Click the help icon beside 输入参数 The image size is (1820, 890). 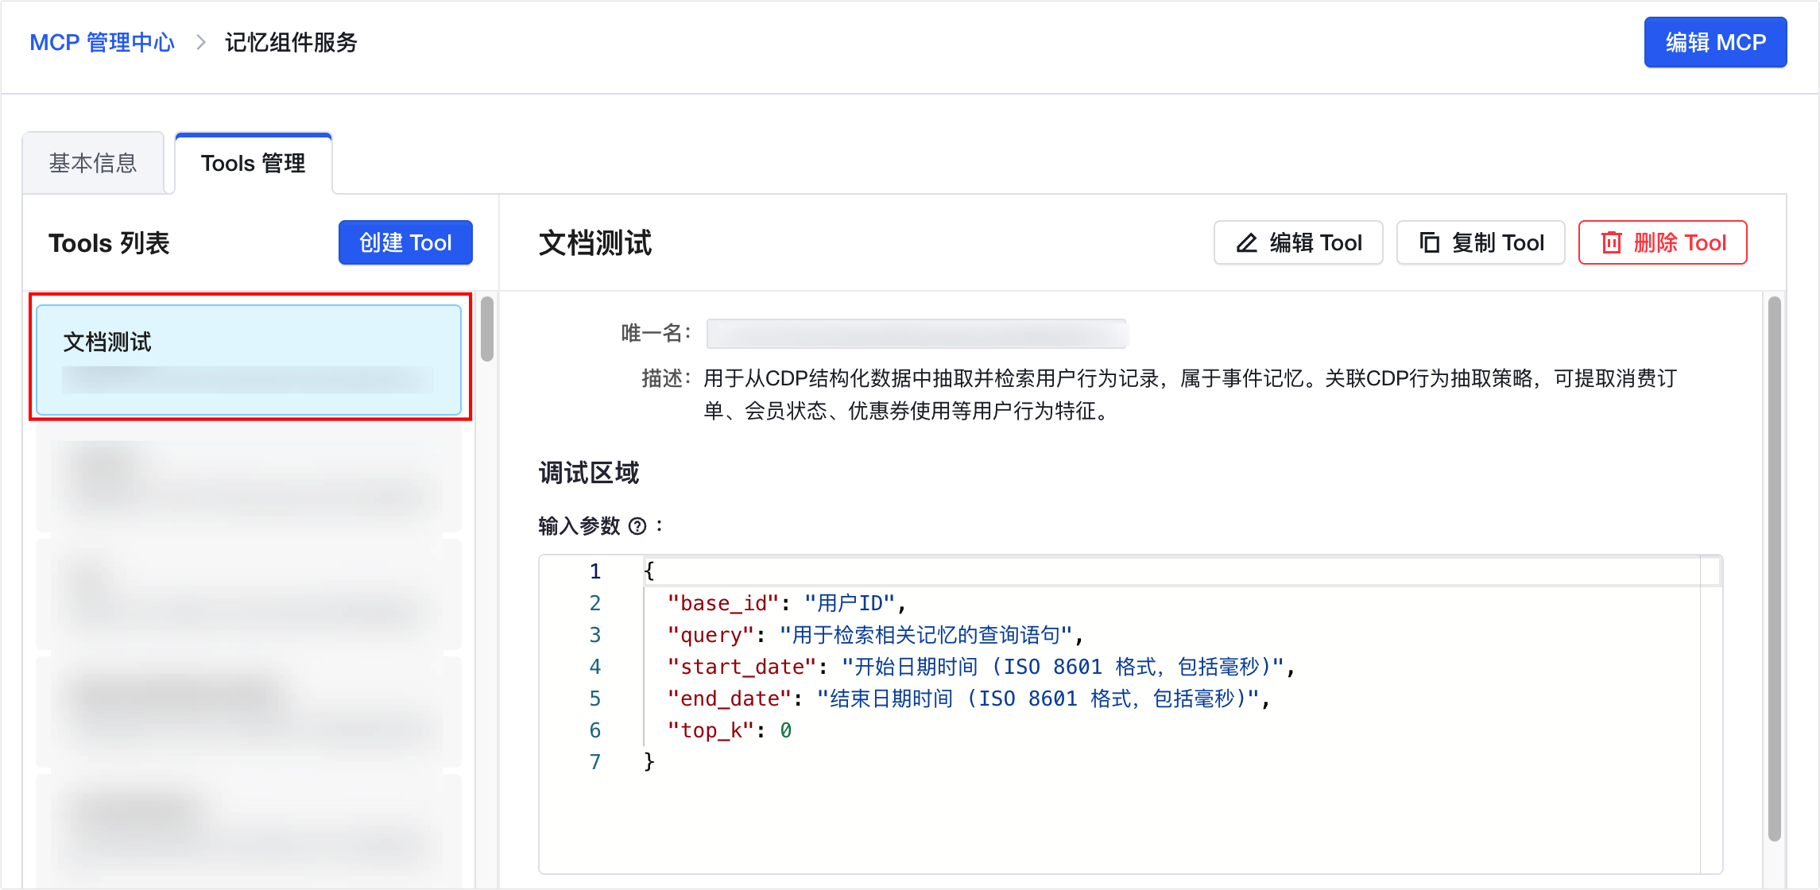click(x=637, y=526)
